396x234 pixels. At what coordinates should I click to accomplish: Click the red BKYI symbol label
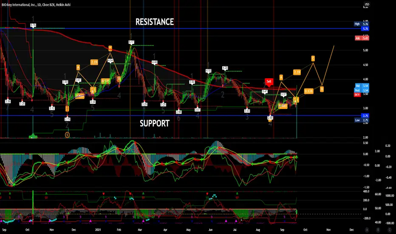coord(357,94)
